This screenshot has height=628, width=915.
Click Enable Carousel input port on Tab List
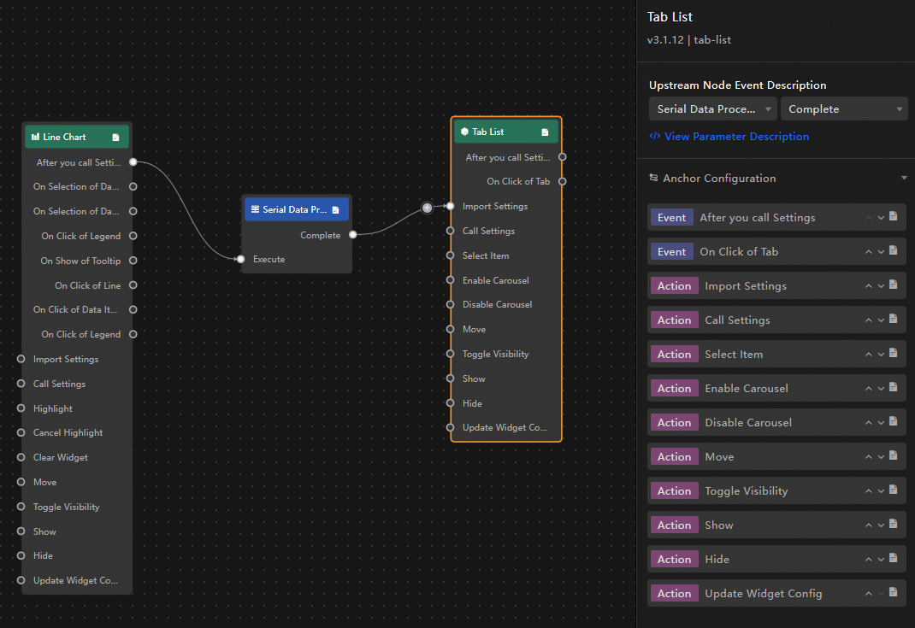tap(450, 280)
